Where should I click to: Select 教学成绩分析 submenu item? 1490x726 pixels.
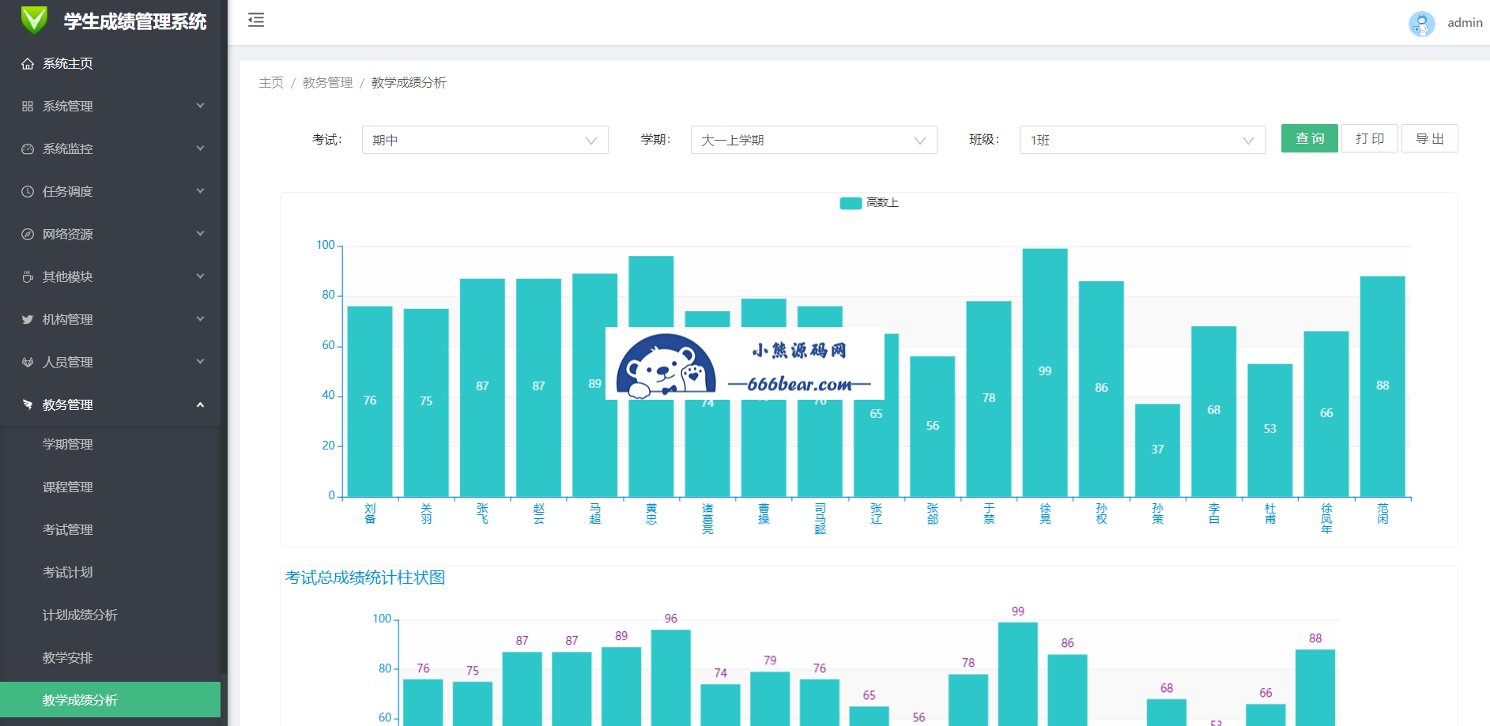[x=111, y=700]
